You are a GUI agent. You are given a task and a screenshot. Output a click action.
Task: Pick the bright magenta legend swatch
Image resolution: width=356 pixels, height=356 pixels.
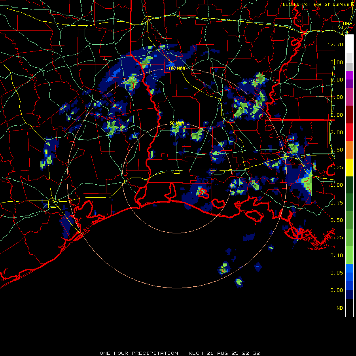coord(349,75)
